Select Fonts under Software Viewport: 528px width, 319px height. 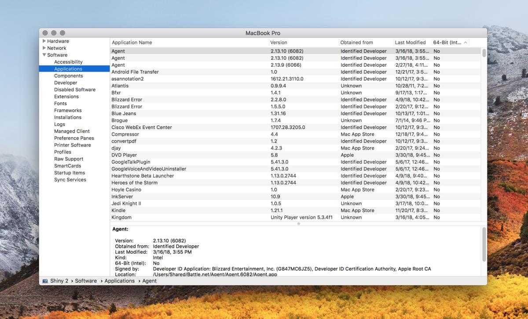pos(60,103)
